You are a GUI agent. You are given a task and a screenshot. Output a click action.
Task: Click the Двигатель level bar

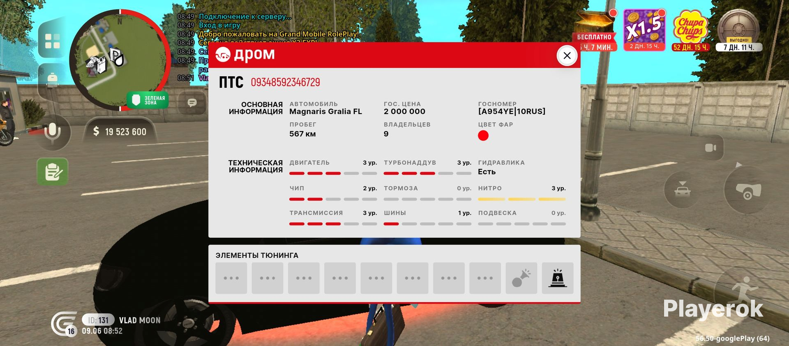(x=333, y=174)
